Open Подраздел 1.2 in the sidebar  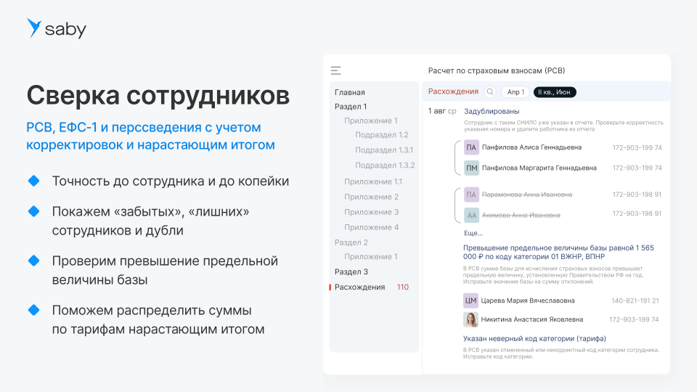(381, 135)
